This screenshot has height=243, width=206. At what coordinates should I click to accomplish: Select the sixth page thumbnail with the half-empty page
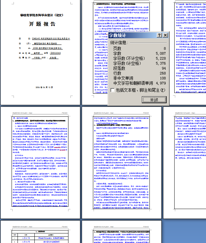pyautogui.click(x=185, y=163)
